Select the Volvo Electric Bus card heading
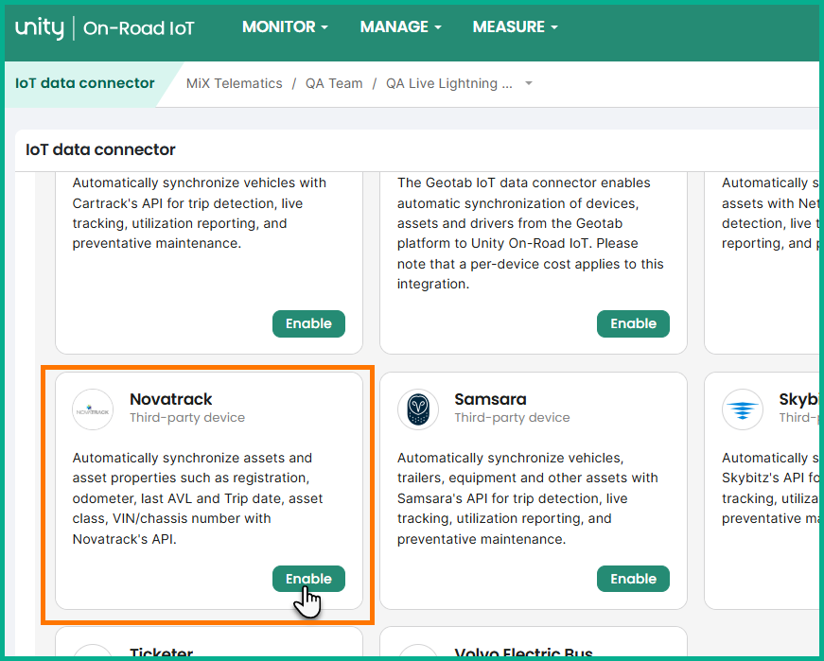Viewport: 824px width, 661px height. point(523,653)
